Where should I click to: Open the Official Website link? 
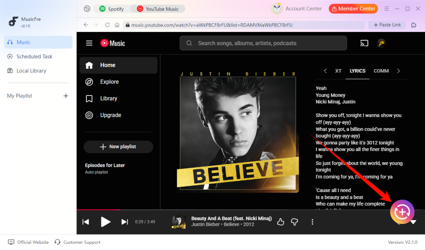tap(29, 242)
